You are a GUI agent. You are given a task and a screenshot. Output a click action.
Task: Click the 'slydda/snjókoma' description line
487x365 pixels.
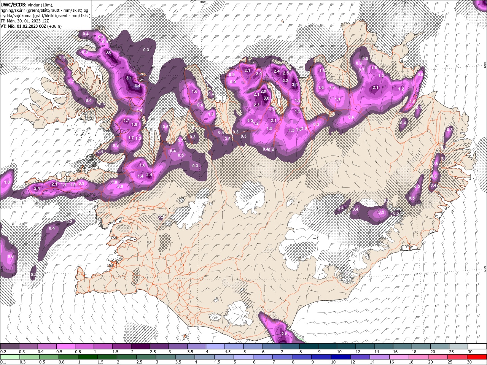point(45,16)
